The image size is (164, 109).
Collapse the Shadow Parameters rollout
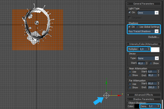143,99
